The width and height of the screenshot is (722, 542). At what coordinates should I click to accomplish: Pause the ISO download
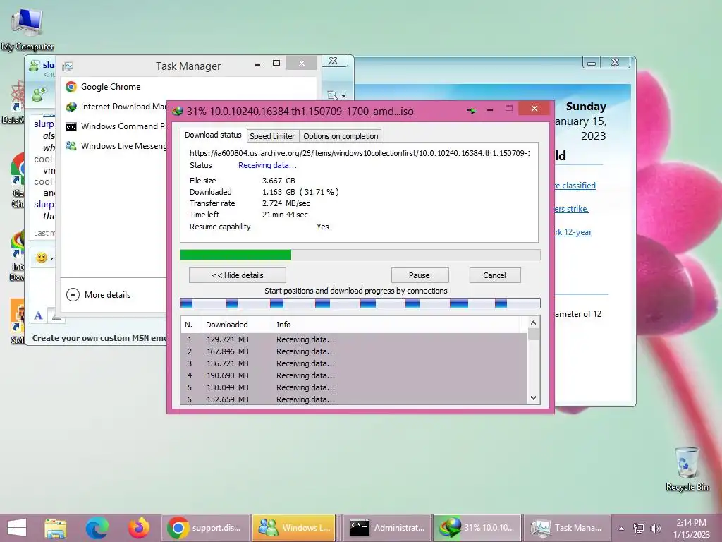coord(419,275)
